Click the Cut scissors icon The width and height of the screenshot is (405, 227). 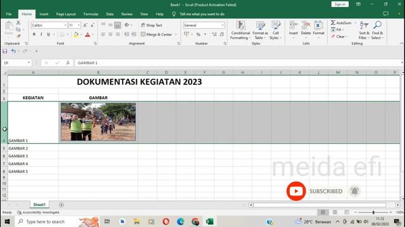(x=18, y=23)
